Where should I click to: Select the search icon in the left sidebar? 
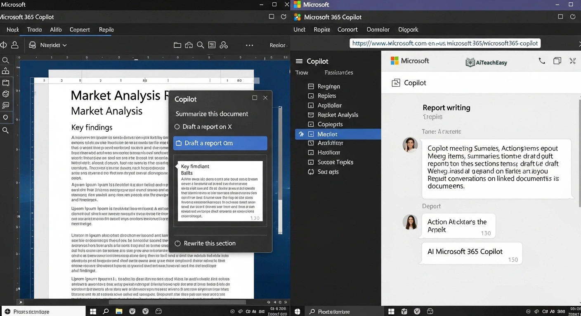[x=6, y=60]
